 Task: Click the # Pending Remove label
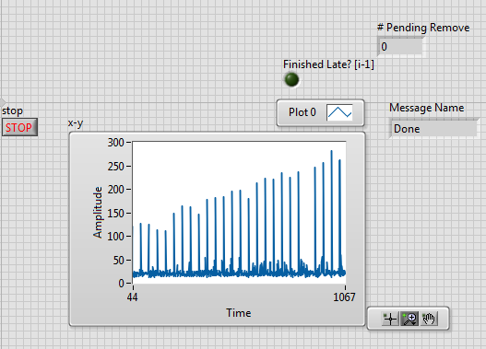pyautogui.click(x=423, y=28)
